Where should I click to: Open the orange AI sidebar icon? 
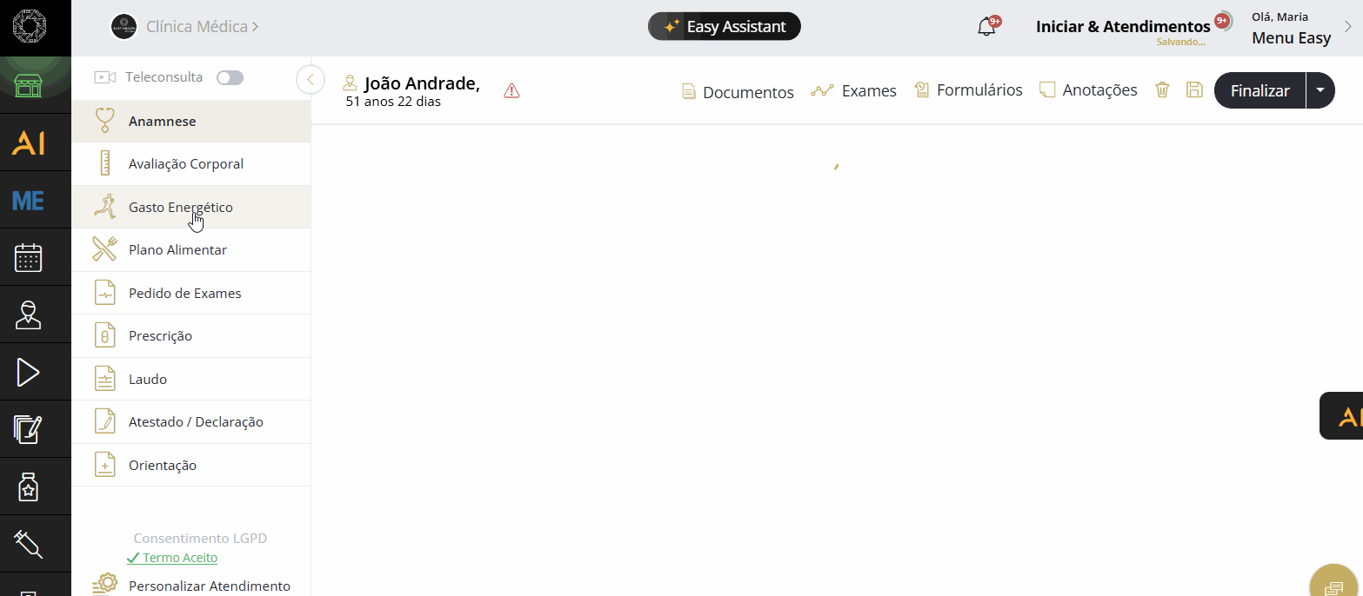coord(29,143)
